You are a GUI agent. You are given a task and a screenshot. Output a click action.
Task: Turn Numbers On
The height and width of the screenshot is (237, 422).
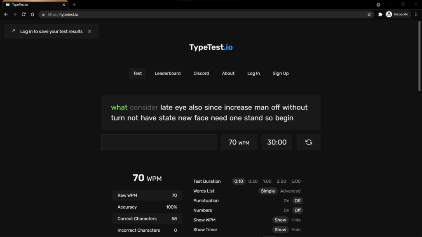[x=286, y=210]
